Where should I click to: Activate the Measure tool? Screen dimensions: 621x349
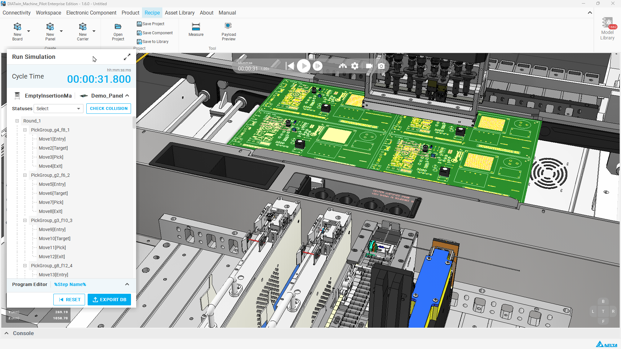click(196, 30)
